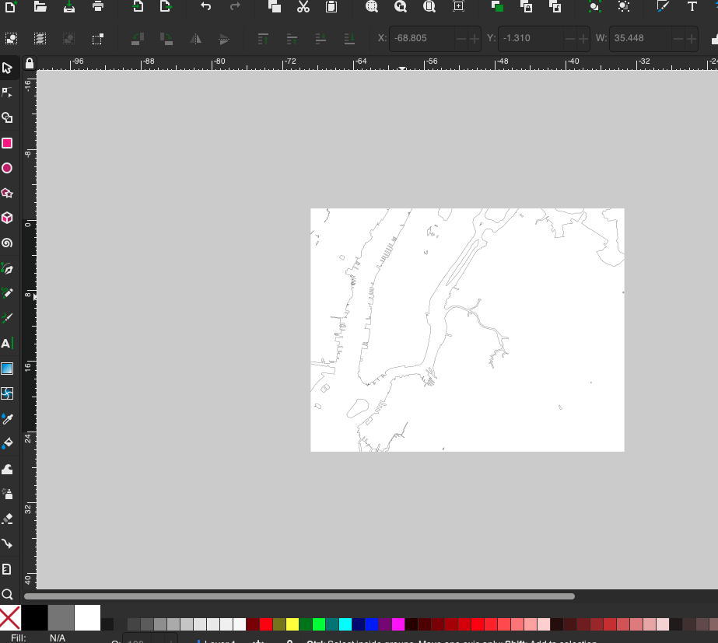Screen dimensions: 718x643
Task: Select the Ellipse tool
Action: pos(7,168)
